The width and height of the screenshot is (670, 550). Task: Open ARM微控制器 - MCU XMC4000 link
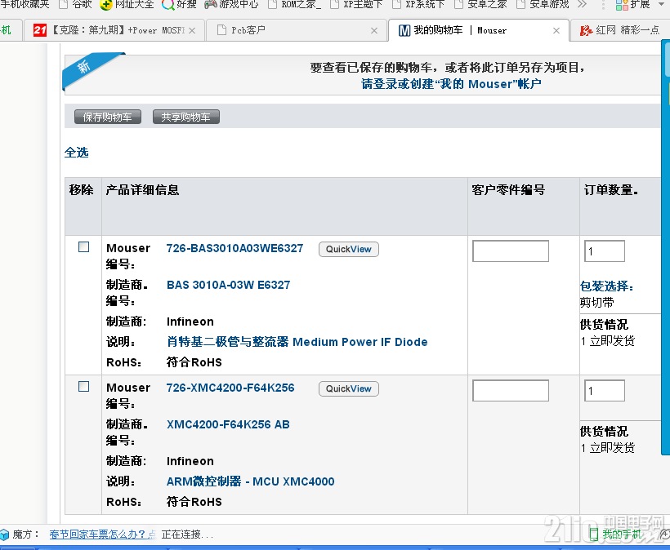tap(250, 481)
